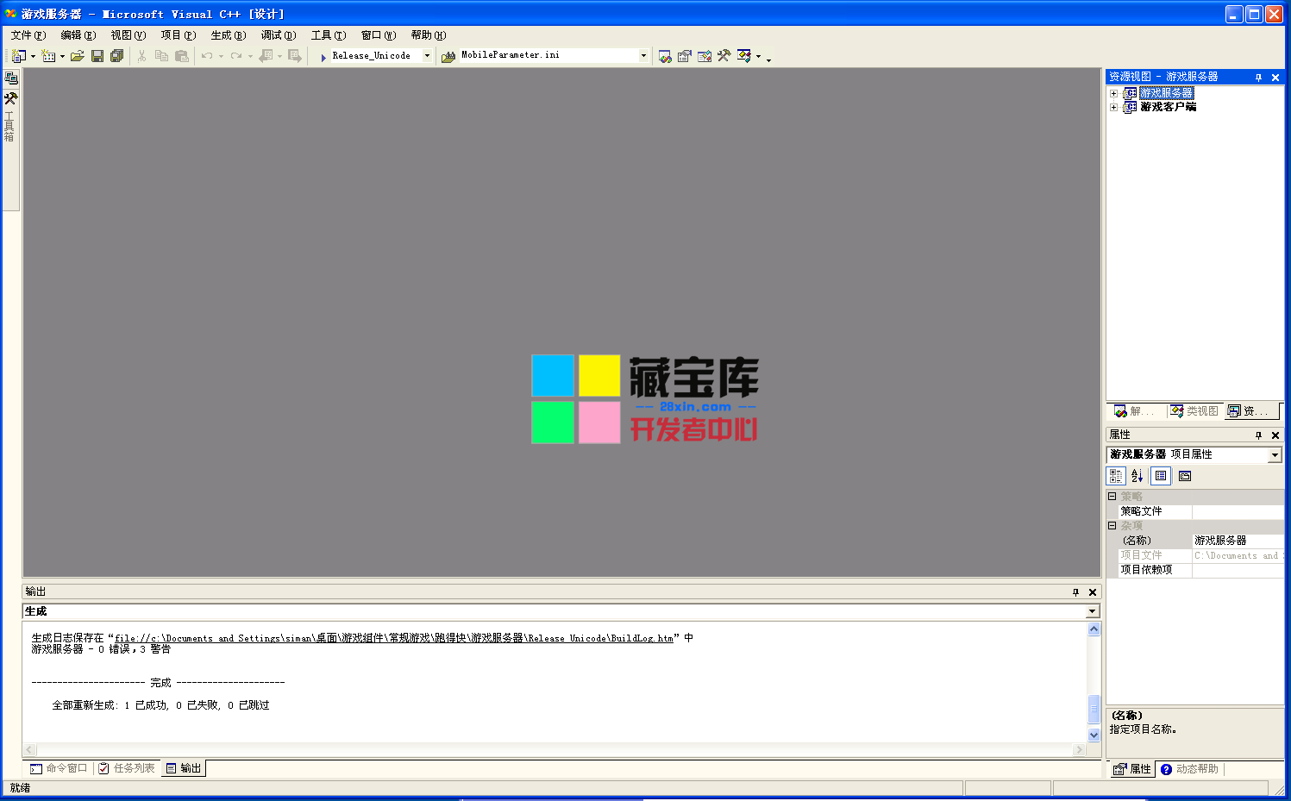Select 游戏客户端 in resource tree

(1168, 107)
